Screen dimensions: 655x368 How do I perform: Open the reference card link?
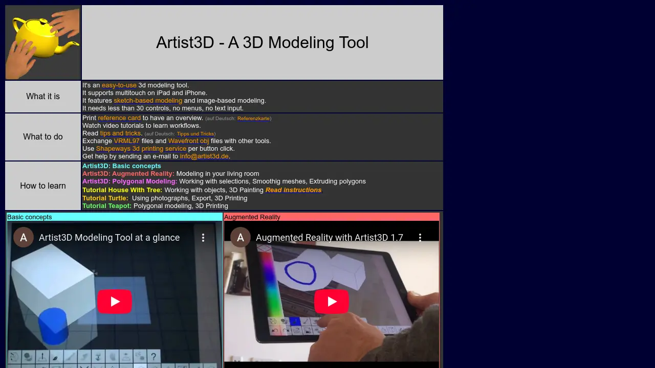119,118
